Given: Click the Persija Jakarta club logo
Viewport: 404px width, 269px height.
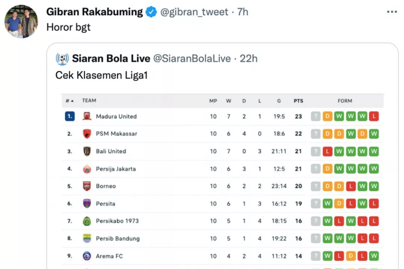Looking at the screenshot, I should [x=87, y=169].
